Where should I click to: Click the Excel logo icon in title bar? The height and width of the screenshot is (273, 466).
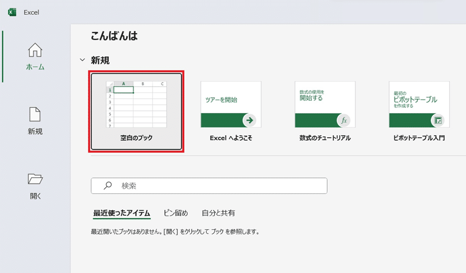coord(12,12)
